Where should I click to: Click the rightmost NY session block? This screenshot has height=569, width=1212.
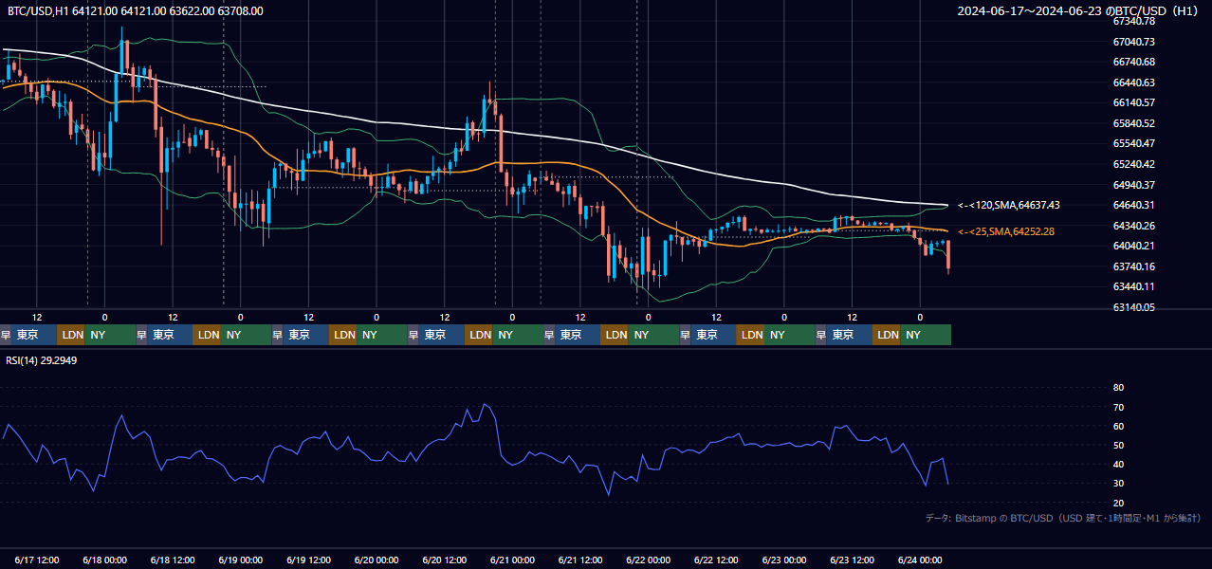click(926, 335)
